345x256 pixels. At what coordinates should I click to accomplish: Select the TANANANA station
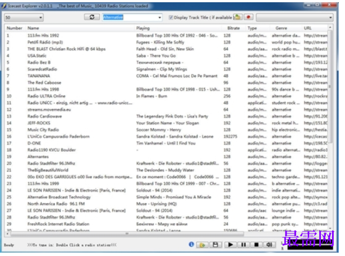[166, 76]
